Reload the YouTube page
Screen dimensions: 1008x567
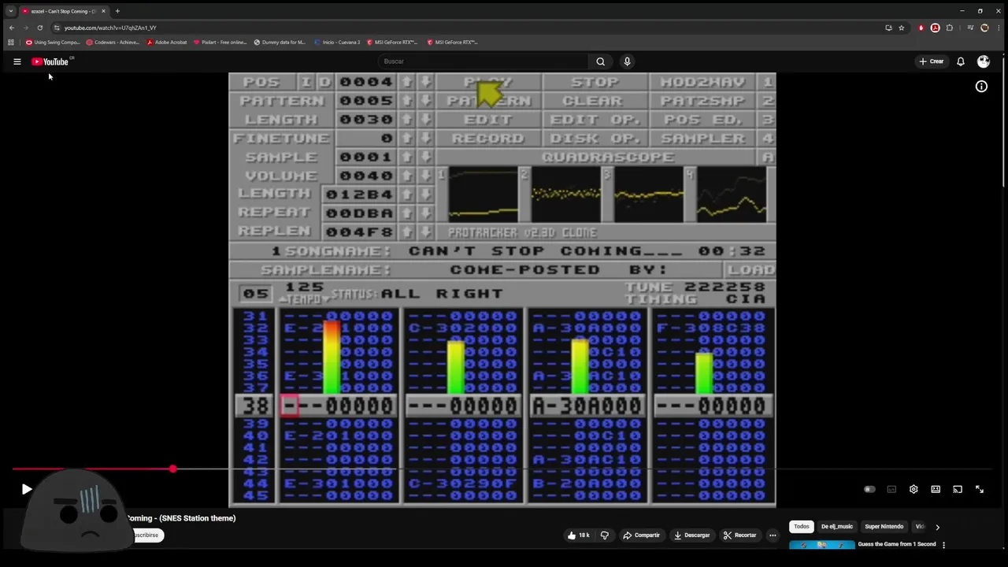tap(39, 28)
